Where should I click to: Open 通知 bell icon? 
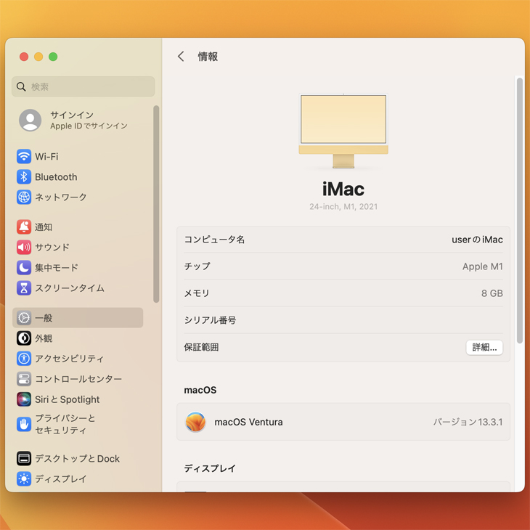tap(24, 227)
